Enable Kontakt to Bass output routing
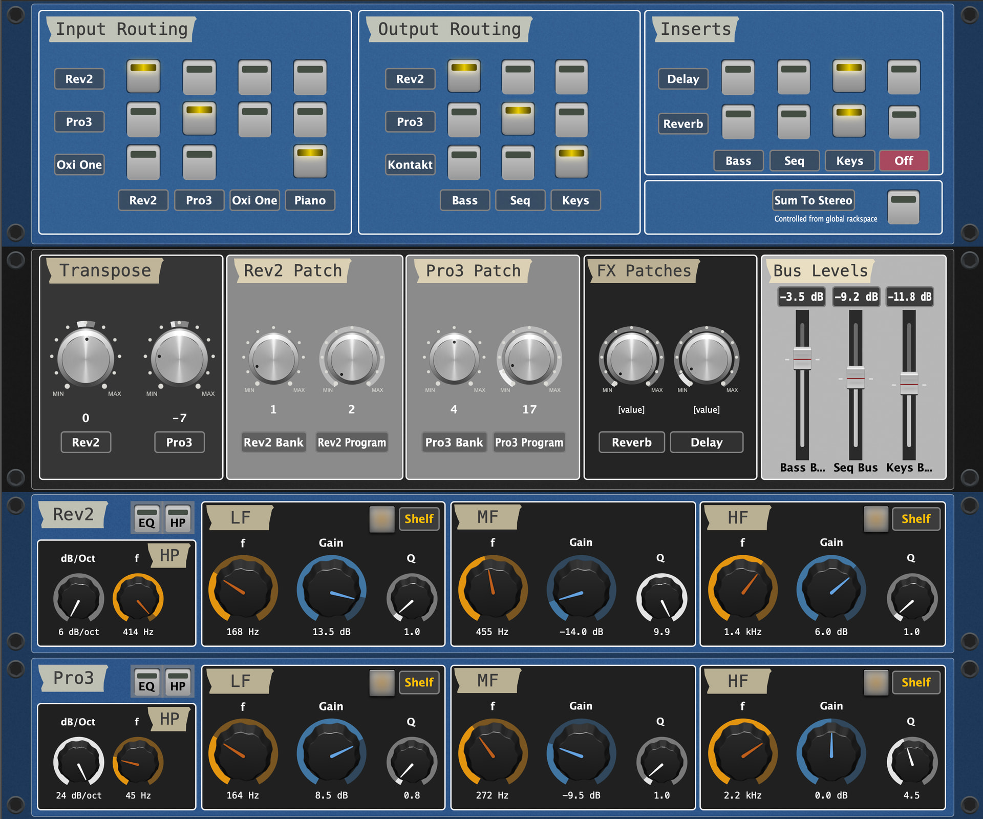The height and width of the screenshot is (819, 983). pos(464,162)
